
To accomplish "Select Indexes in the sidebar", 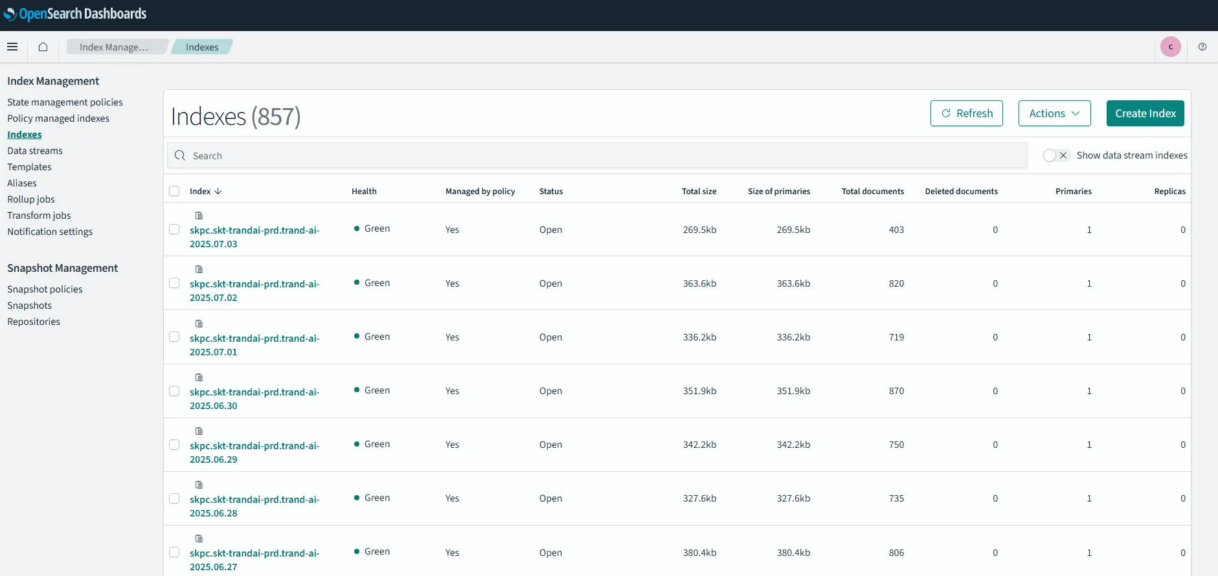I will 25,135.
